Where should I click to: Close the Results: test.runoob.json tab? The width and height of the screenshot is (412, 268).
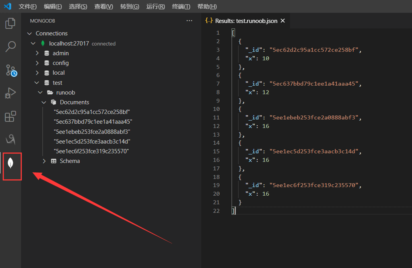pyautogui.click(x=283, y=21)
